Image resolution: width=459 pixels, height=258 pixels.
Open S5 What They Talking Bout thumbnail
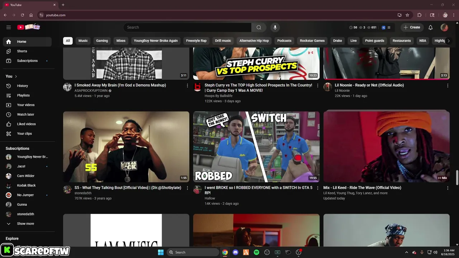pyautogui.click(x=126, y=147)
